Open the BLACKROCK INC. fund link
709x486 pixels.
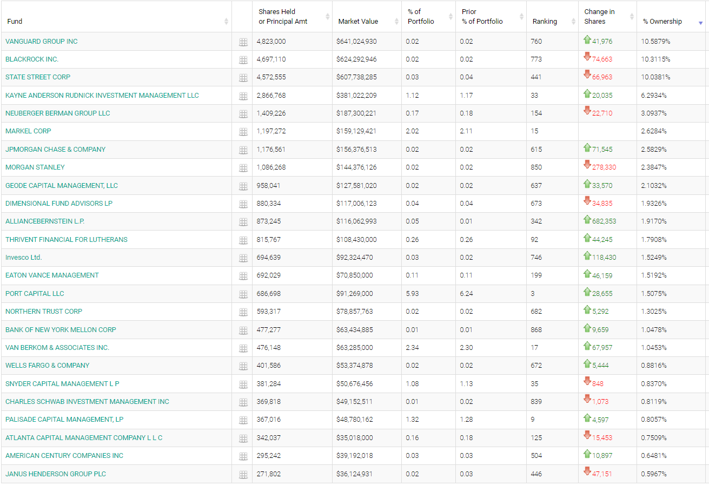32,59
